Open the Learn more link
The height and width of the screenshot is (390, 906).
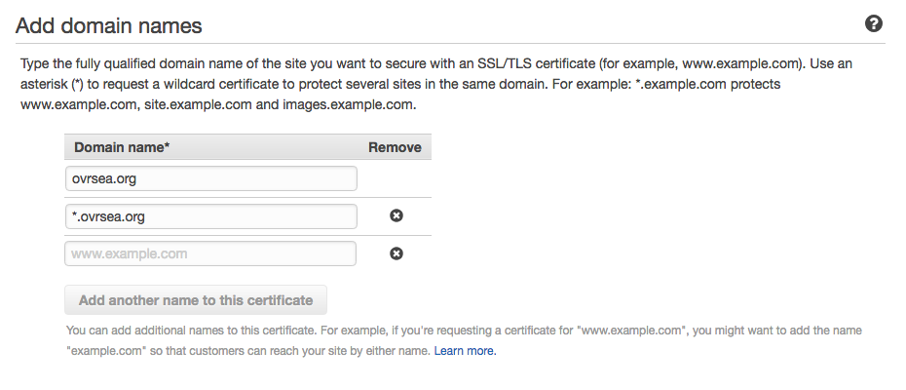point(465,351)
